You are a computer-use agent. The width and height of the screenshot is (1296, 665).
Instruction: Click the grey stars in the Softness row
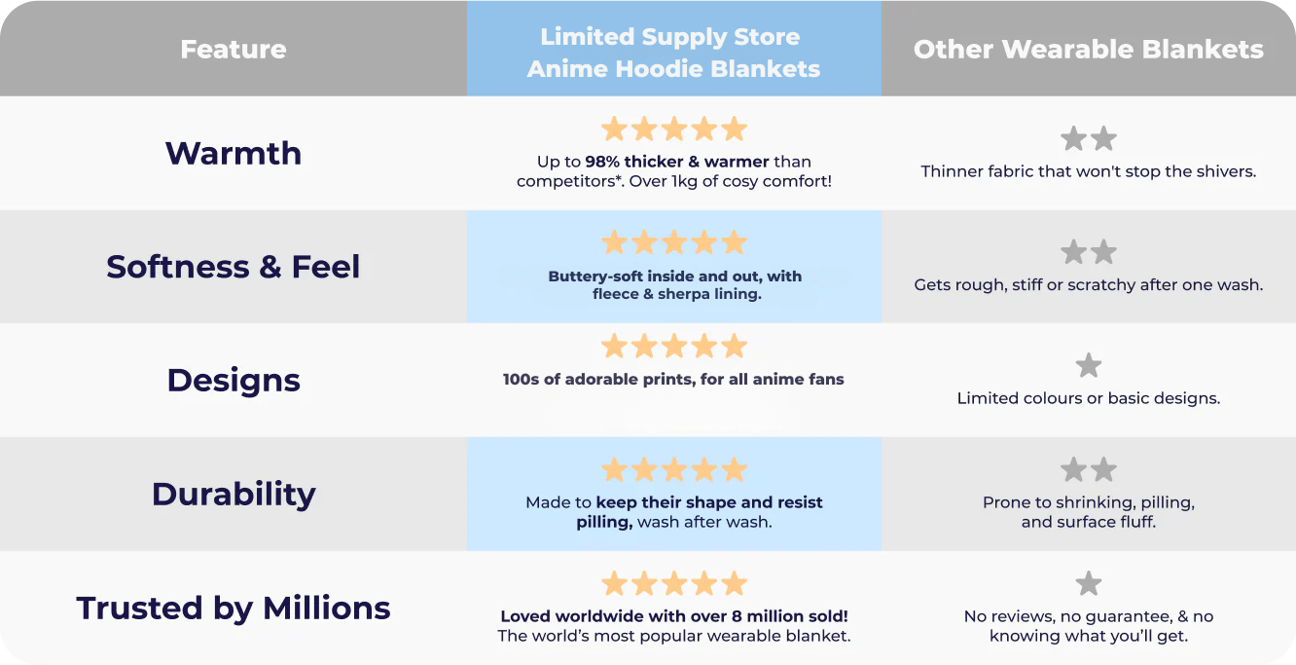[1088, 253]
